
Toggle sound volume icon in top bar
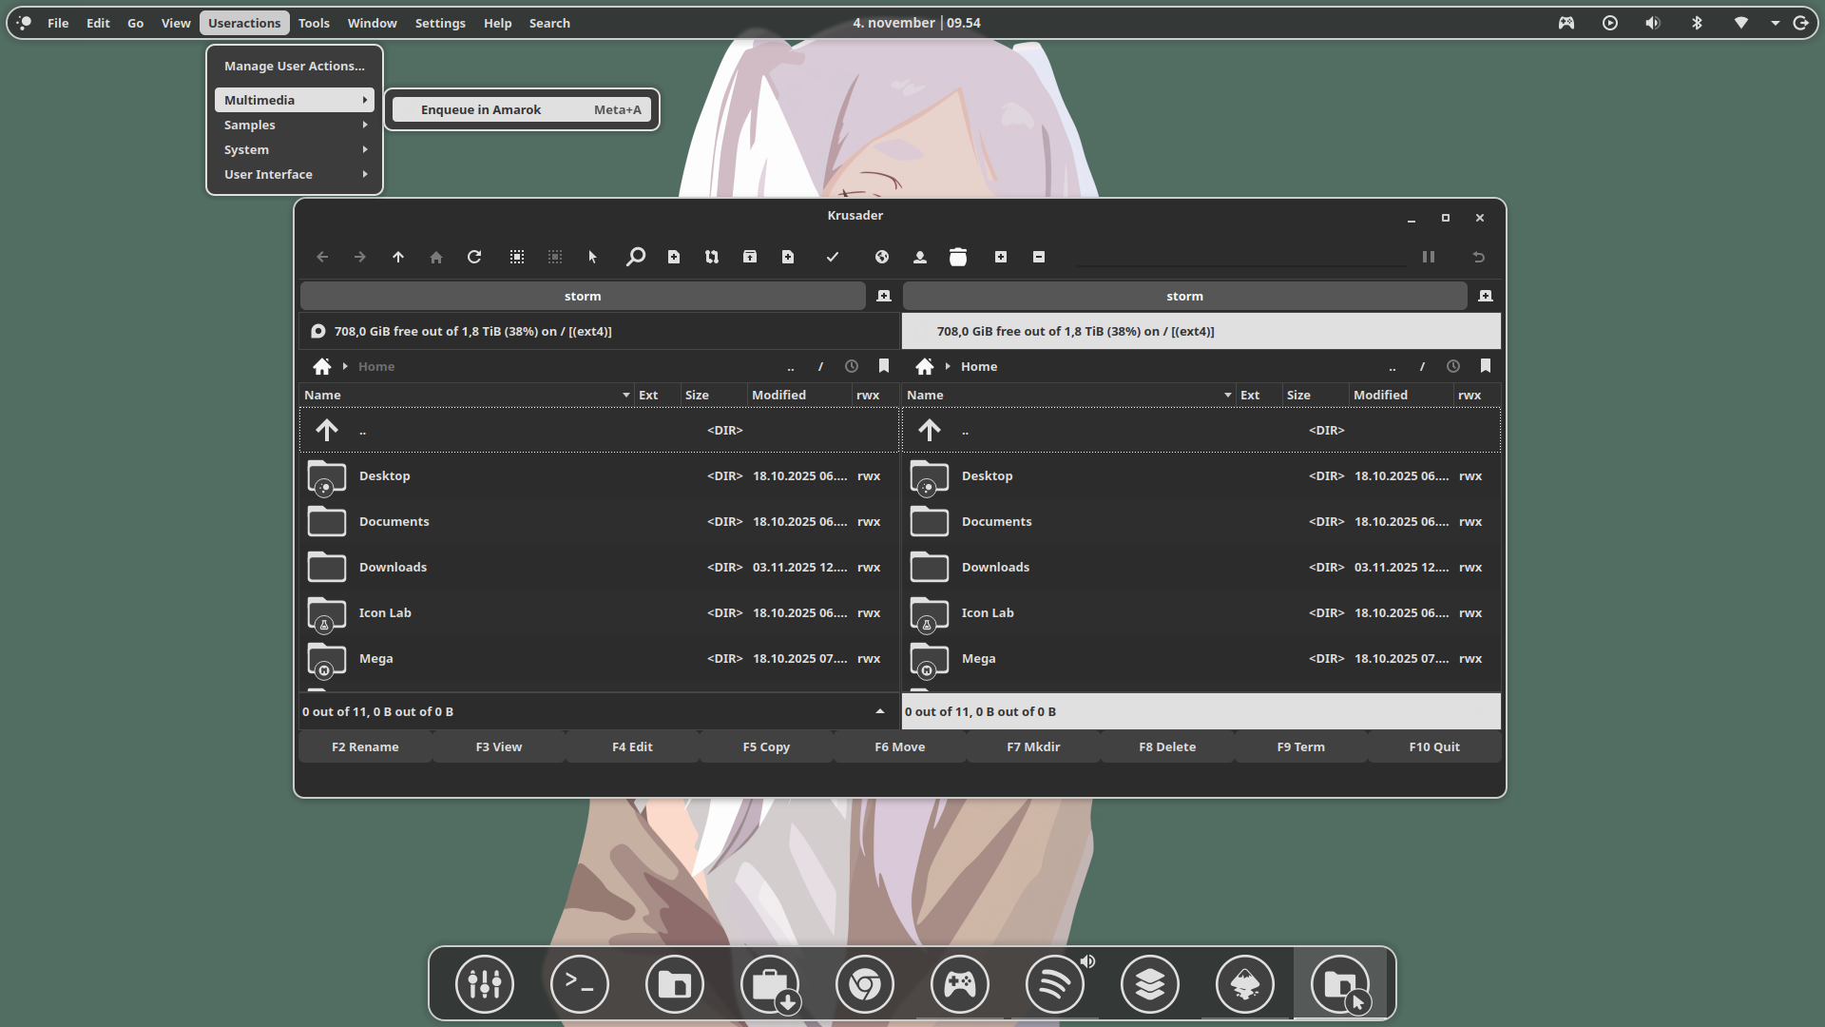pyautogui.click(x=1653, y=23)
